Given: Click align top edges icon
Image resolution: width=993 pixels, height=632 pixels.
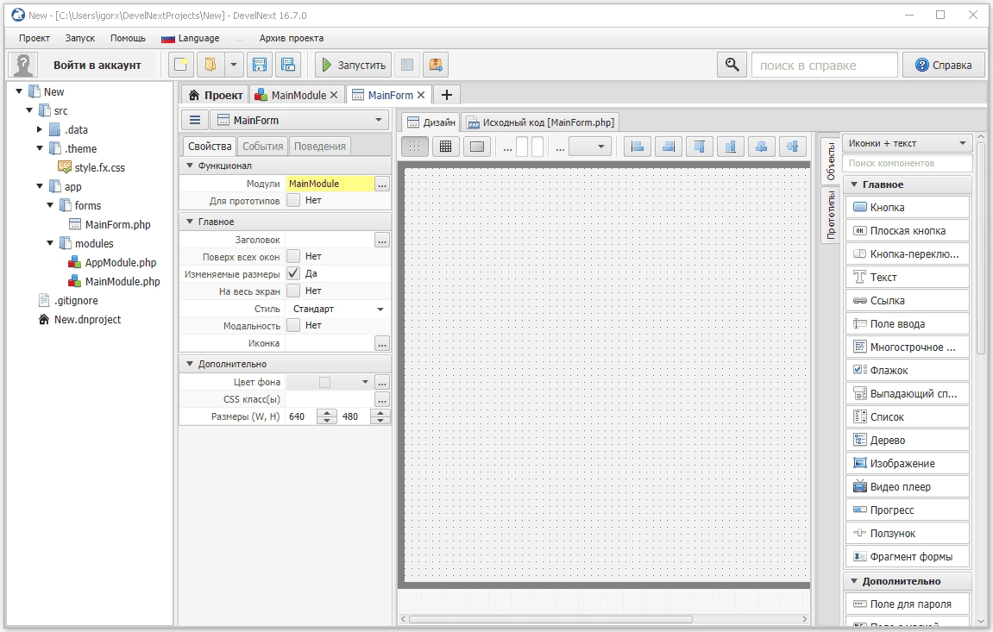Looking at the screenshot, I should tap(700, 147).
